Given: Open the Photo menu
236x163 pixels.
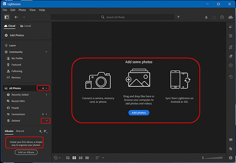Looking at the screenshot, I should pos(22,10).
